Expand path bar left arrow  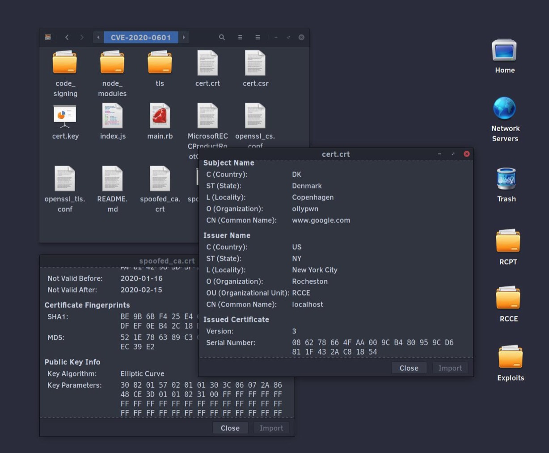(98, 37)
